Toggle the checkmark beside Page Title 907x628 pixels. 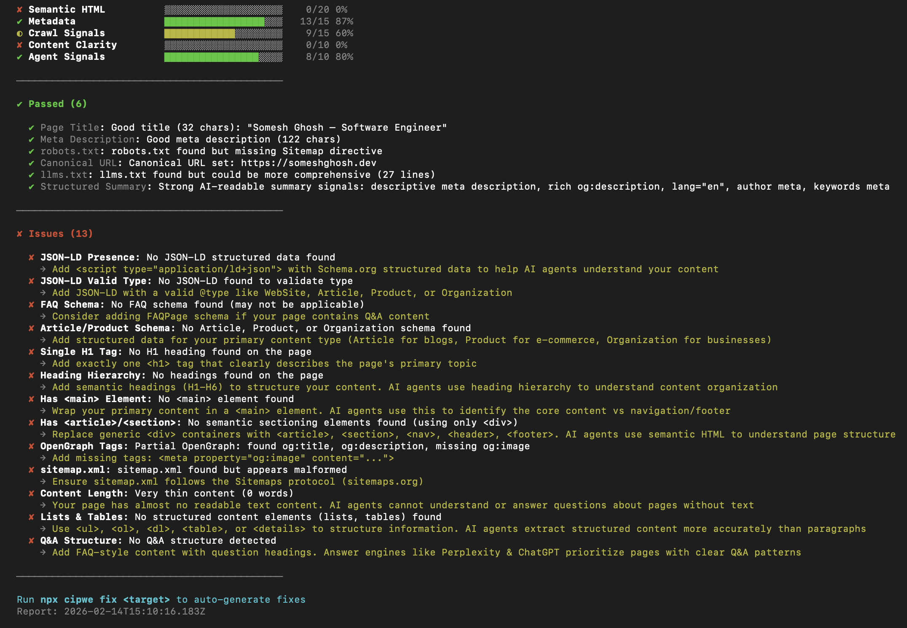coord(32,127)
